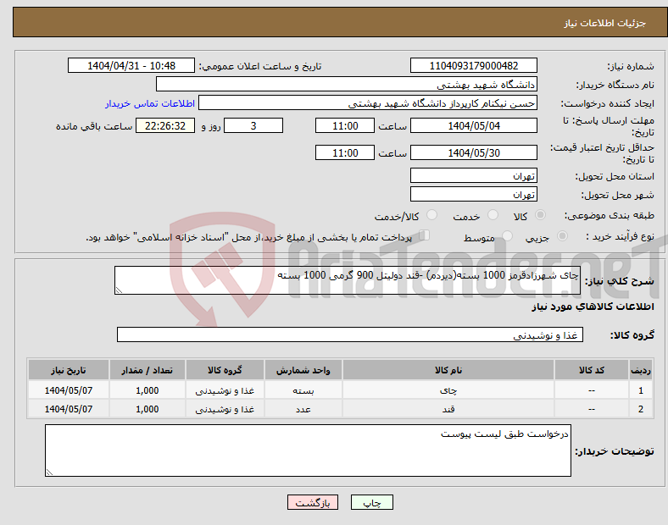Select the کالا radio button

541,216
